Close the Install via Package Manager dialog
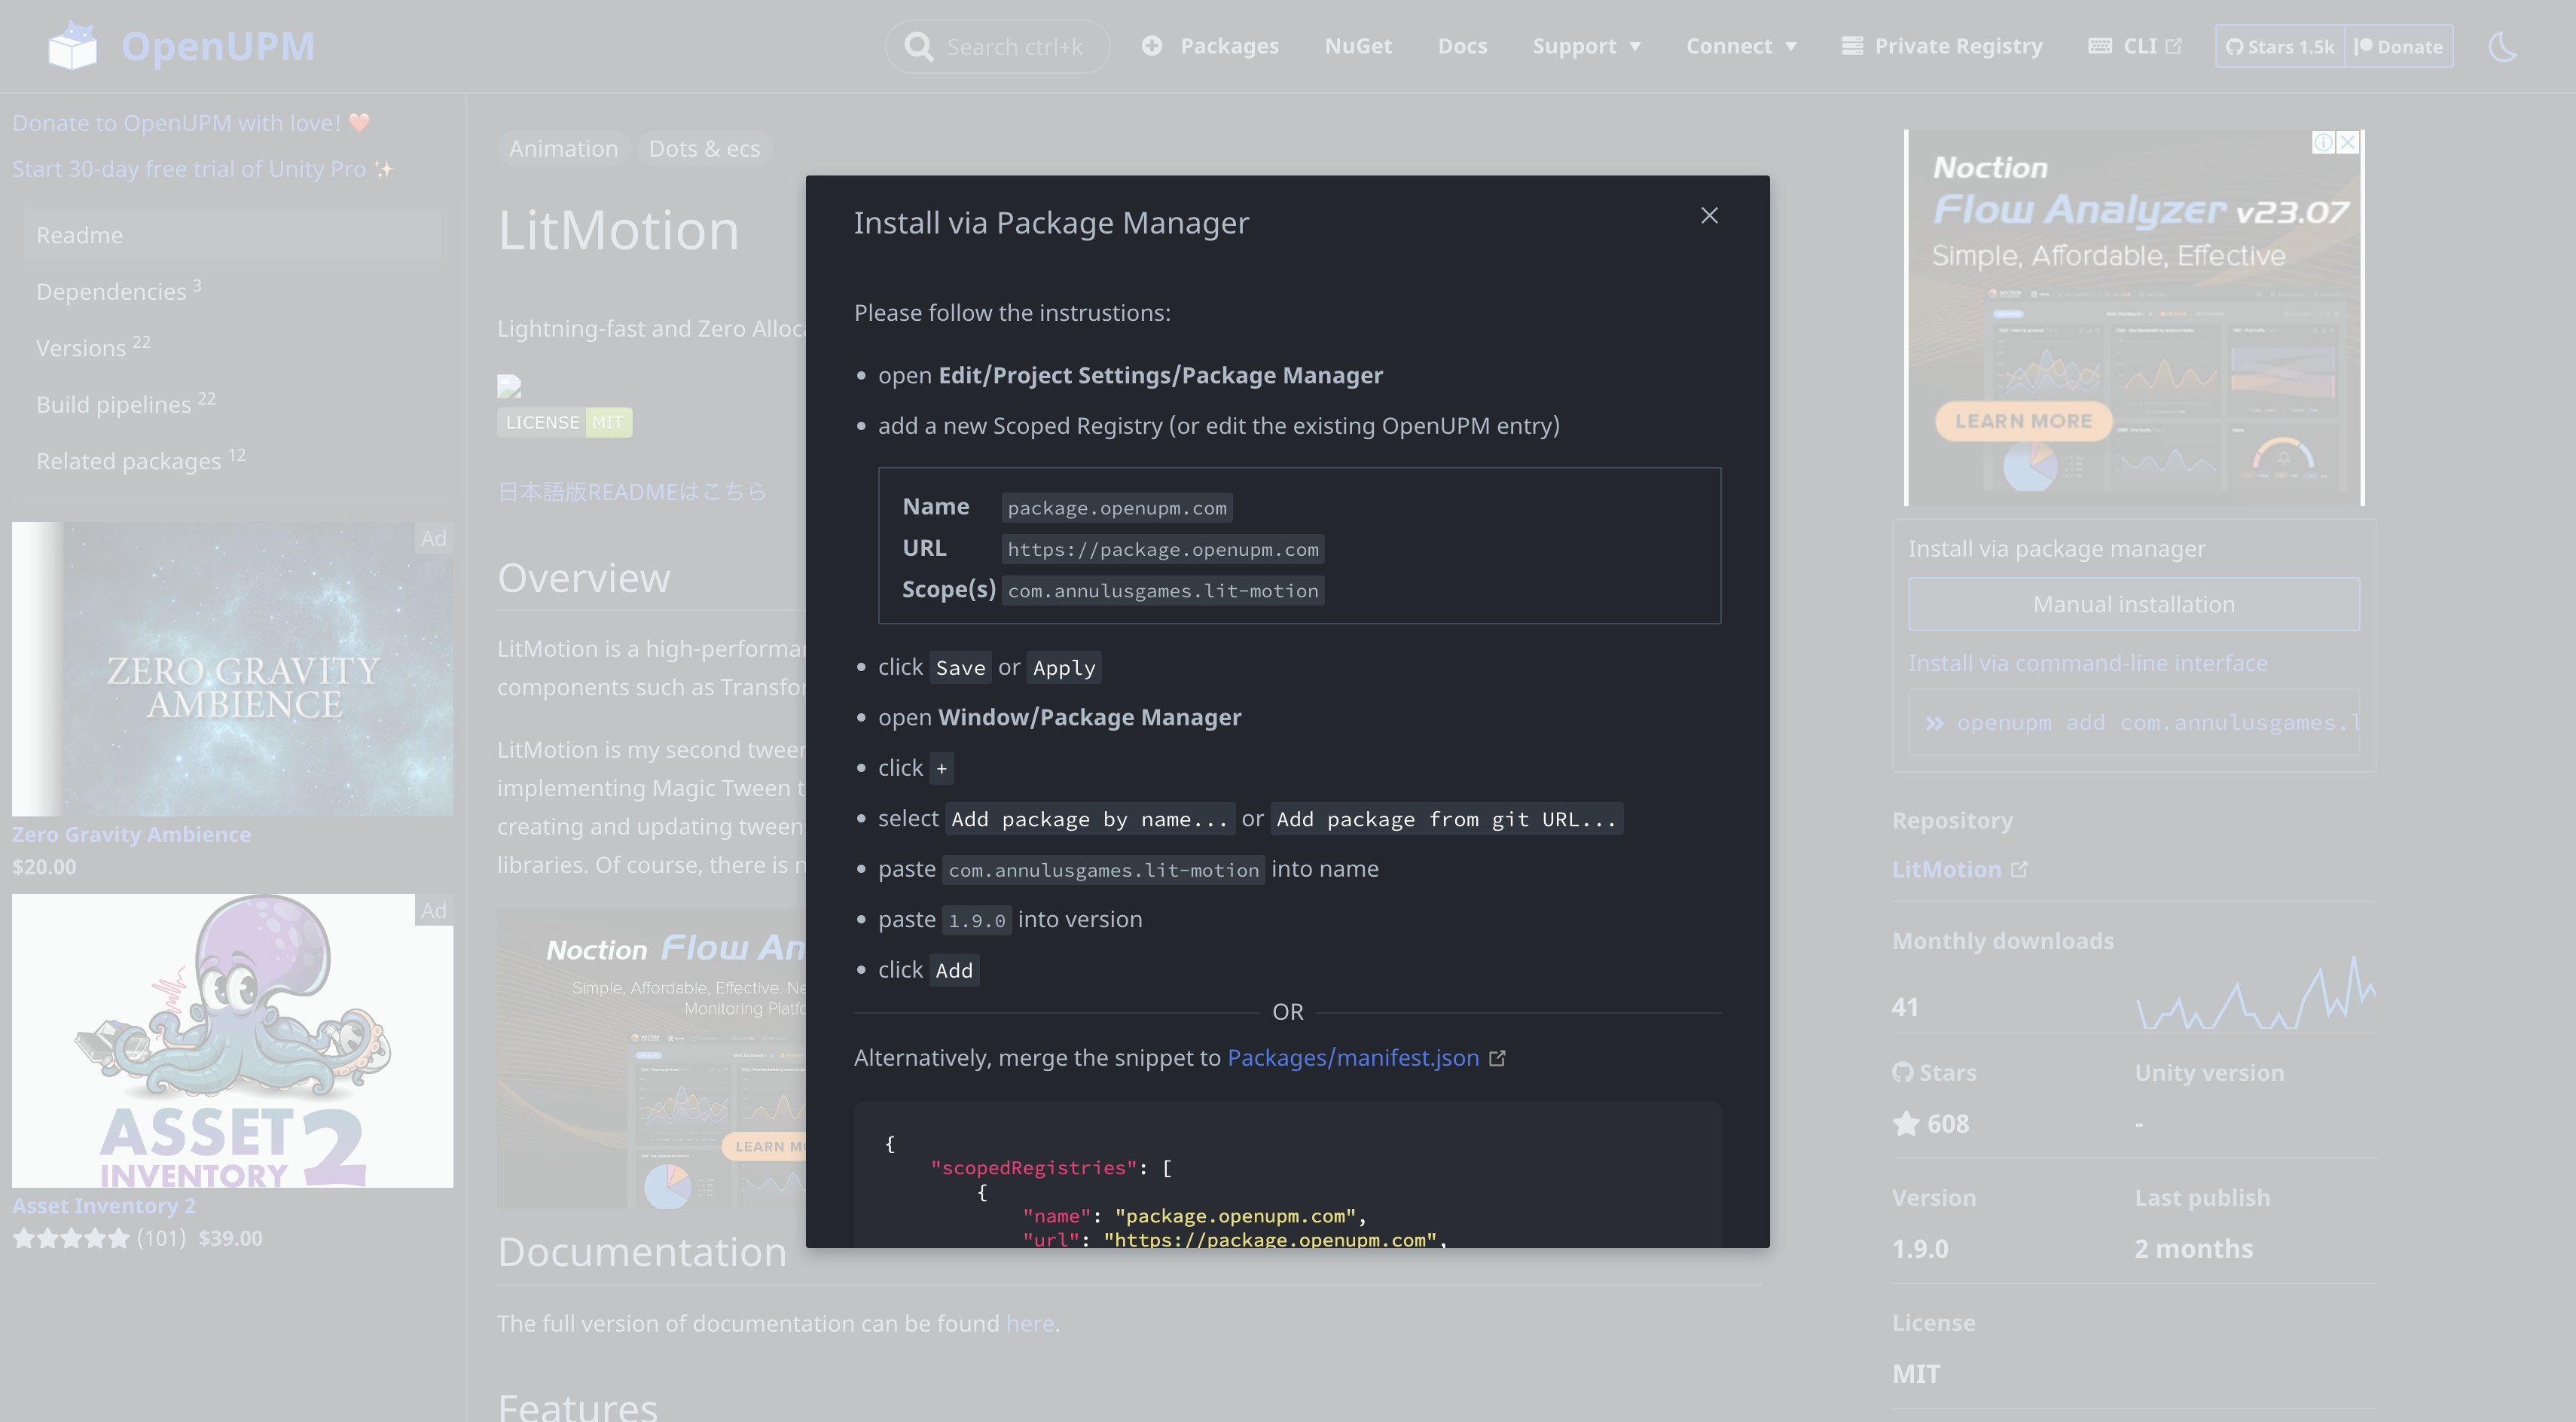Image resolution: width=2576 pixels, height=1422 pixels. 1709,215
